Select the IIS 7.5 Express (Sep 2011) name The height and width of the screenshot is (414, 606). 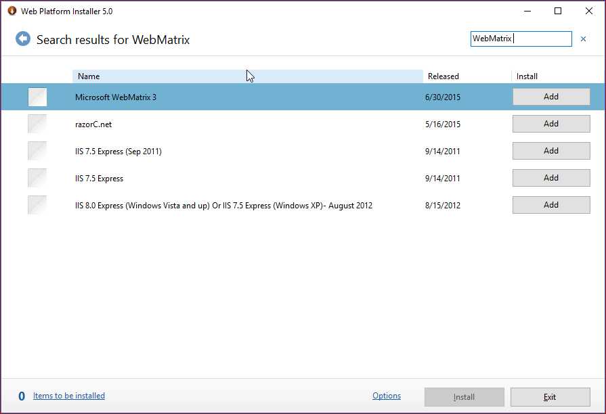(118, 152)
